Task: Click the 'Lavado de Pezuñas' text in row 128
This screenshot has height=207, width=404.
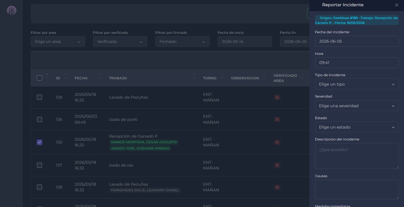Action: tap(128, 184)
